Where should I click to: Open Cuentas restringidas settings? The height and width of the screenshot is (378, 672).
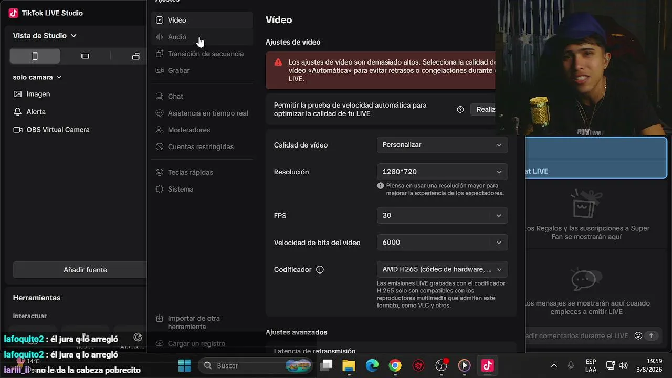pos(202,146)
